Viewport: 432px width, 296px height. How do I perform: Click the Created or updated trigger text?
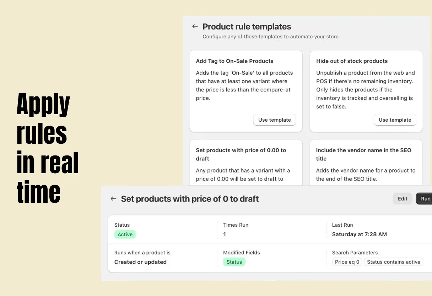click(x=140, y=262)
